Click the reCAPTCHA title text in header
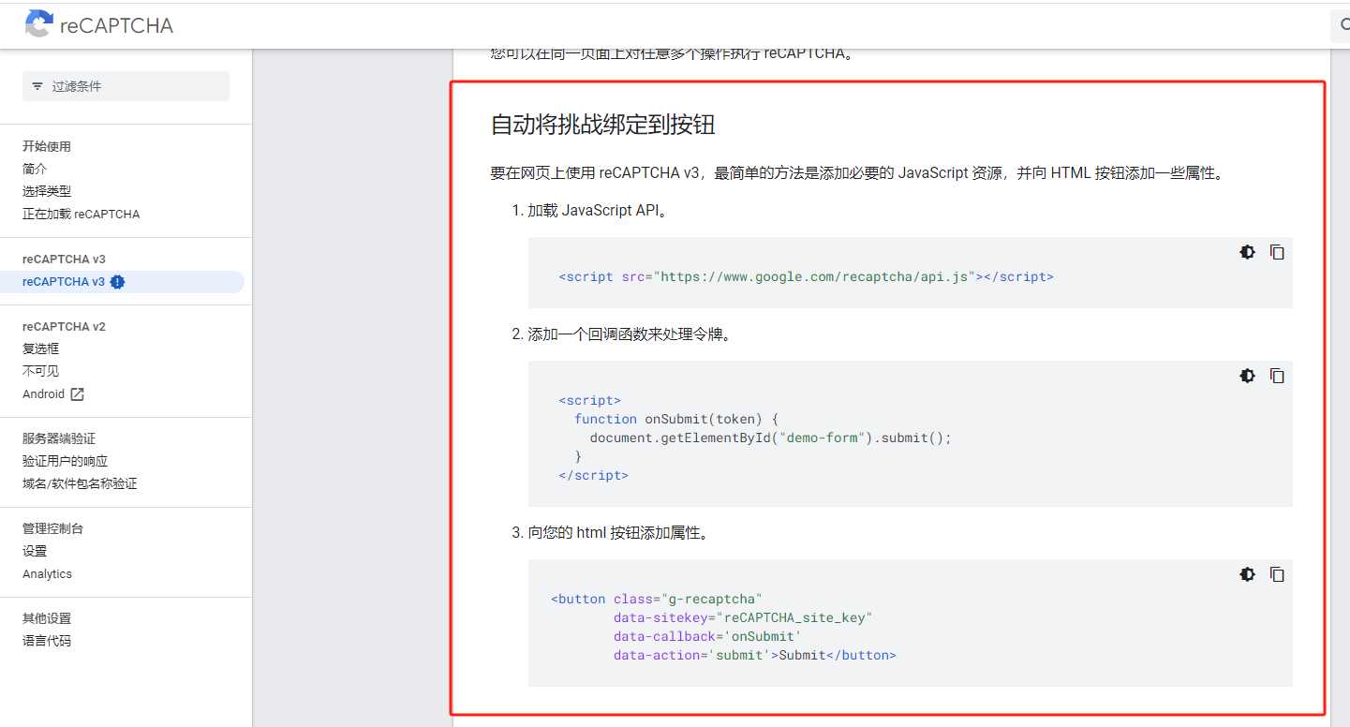Screen dimensions: 1350x727 pyautogui.click(x=116, y=25)
